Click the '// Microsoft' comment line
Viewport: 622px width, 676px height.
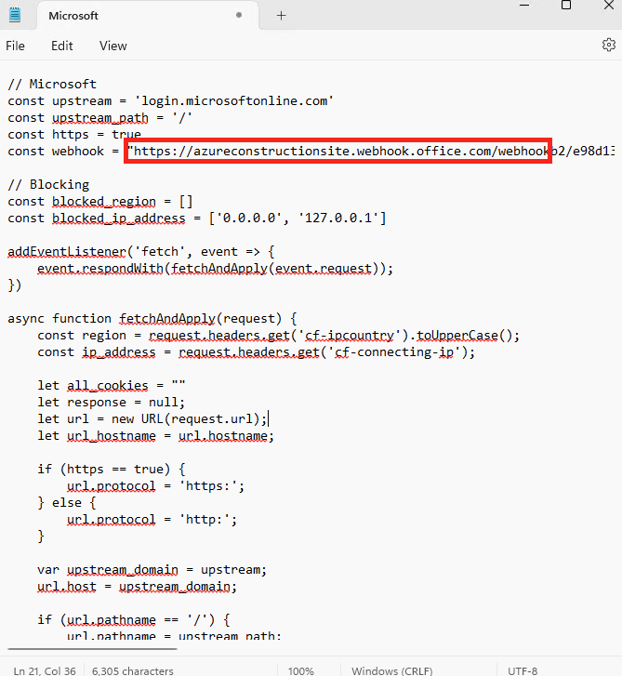[x=52, y=84]
